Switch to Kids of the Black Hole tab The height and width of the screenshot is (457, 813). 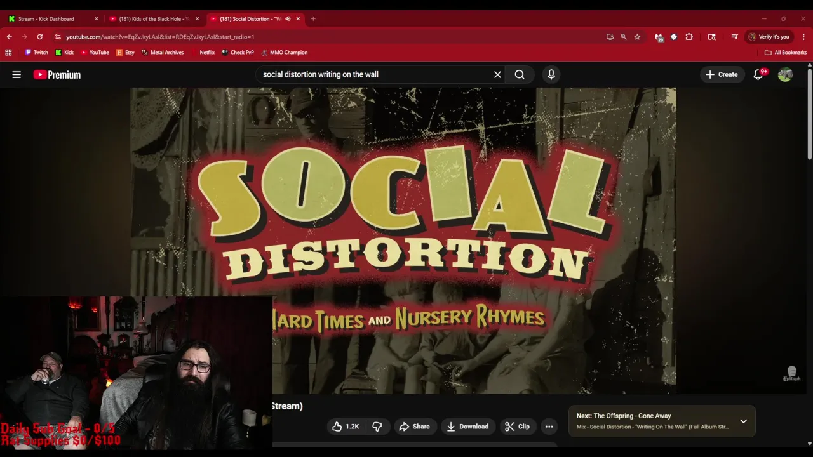154,19
